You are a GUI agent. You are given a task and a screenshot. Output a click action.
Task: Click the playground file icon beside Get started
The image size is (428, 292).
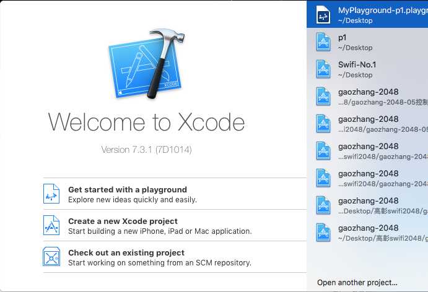pos(51,194)
